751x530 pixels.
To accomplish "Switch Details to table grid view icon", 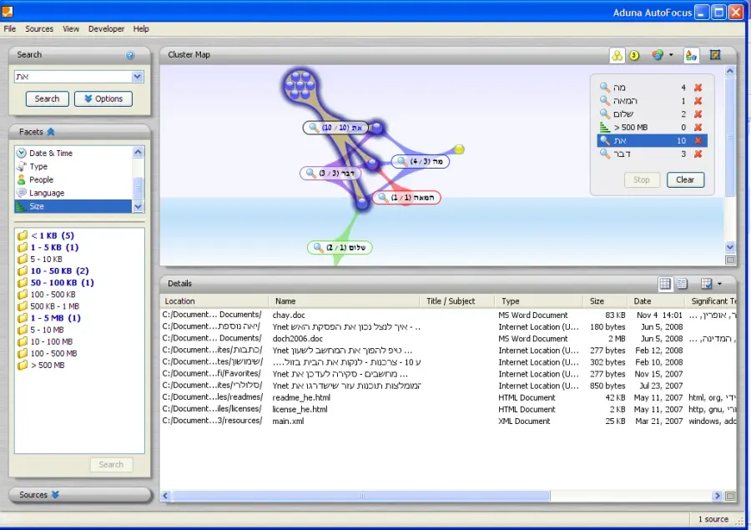I will coord(665,284).
